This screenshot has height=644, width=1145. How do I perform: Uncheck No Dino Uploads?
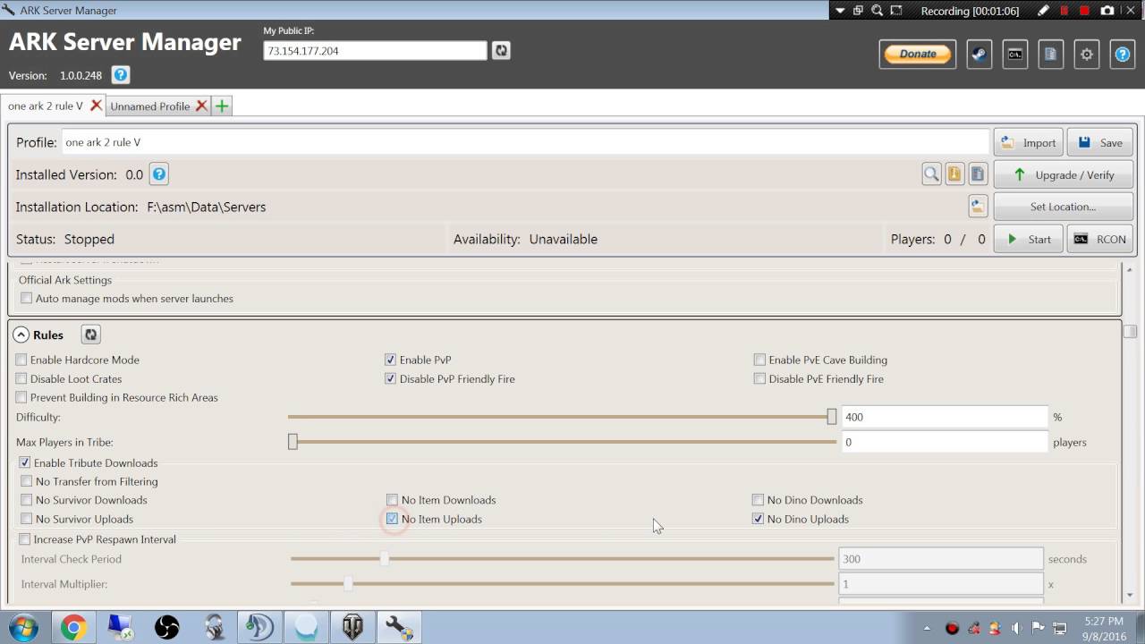click(758, 519)
